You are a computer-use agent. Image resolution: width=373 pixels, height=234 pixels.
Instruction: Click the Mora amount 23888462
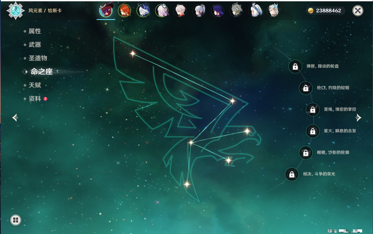[329, 11]
